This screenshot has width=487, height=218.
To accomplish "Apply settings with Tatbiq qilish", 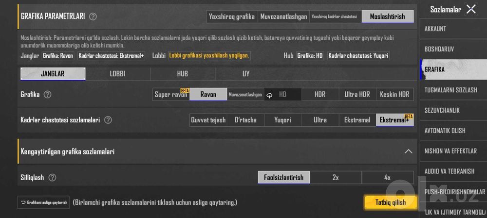I will pyautogui.click(x=391, y=202).
